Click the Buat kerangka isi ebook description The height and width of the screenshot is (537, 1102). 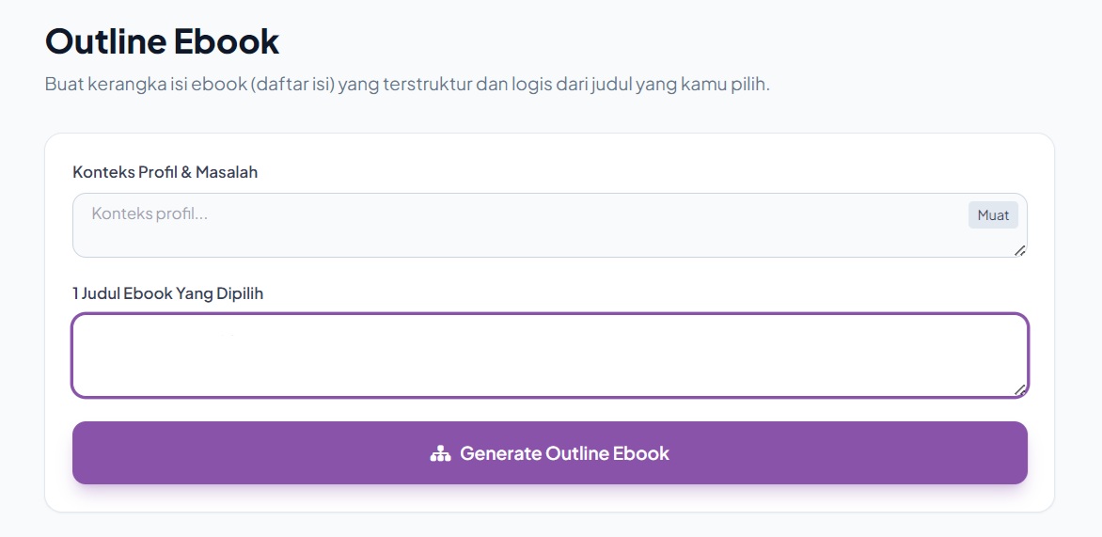coord(408,85)
